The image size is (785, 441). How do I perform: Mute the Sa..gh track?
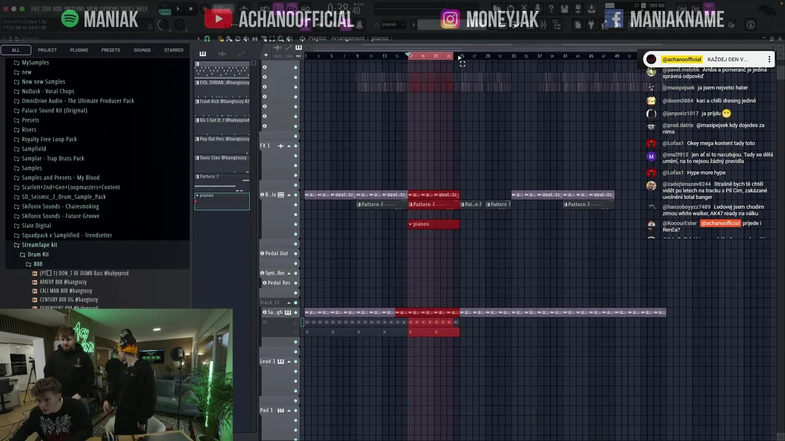(x=296, y=312)
